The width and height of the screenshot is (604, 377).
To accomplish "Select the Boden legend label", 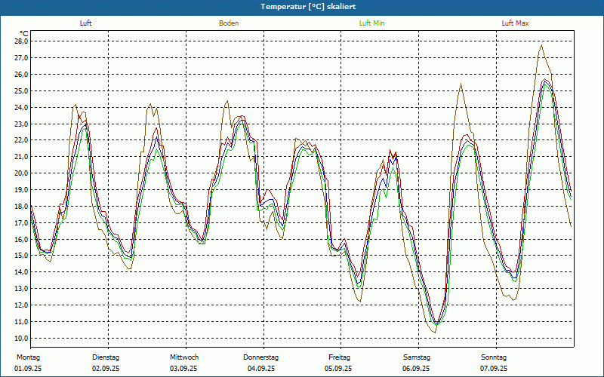I will pyautogui.click(x=229, y=23).
